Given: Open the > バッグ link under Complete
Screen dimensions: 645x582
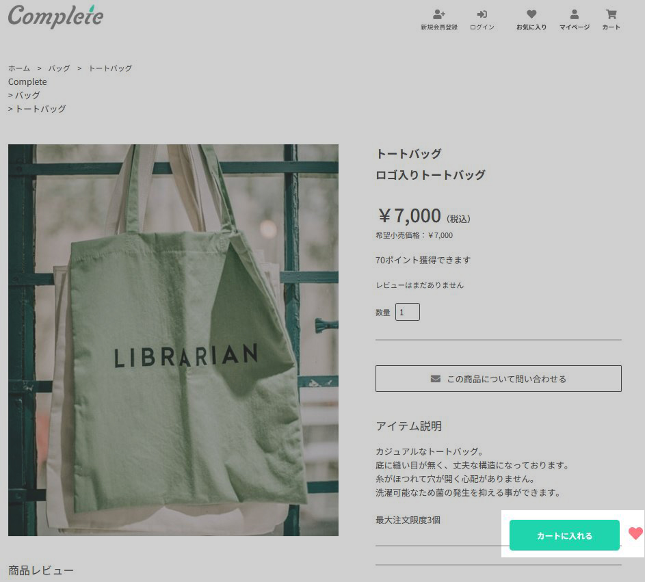Looking at the screenshot, I should pyautogui.click(x=24, y=96).
